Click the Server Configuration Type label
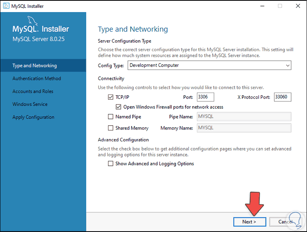Image resolution: width=307 pixels, height=232 pixels. coord(125,41)
